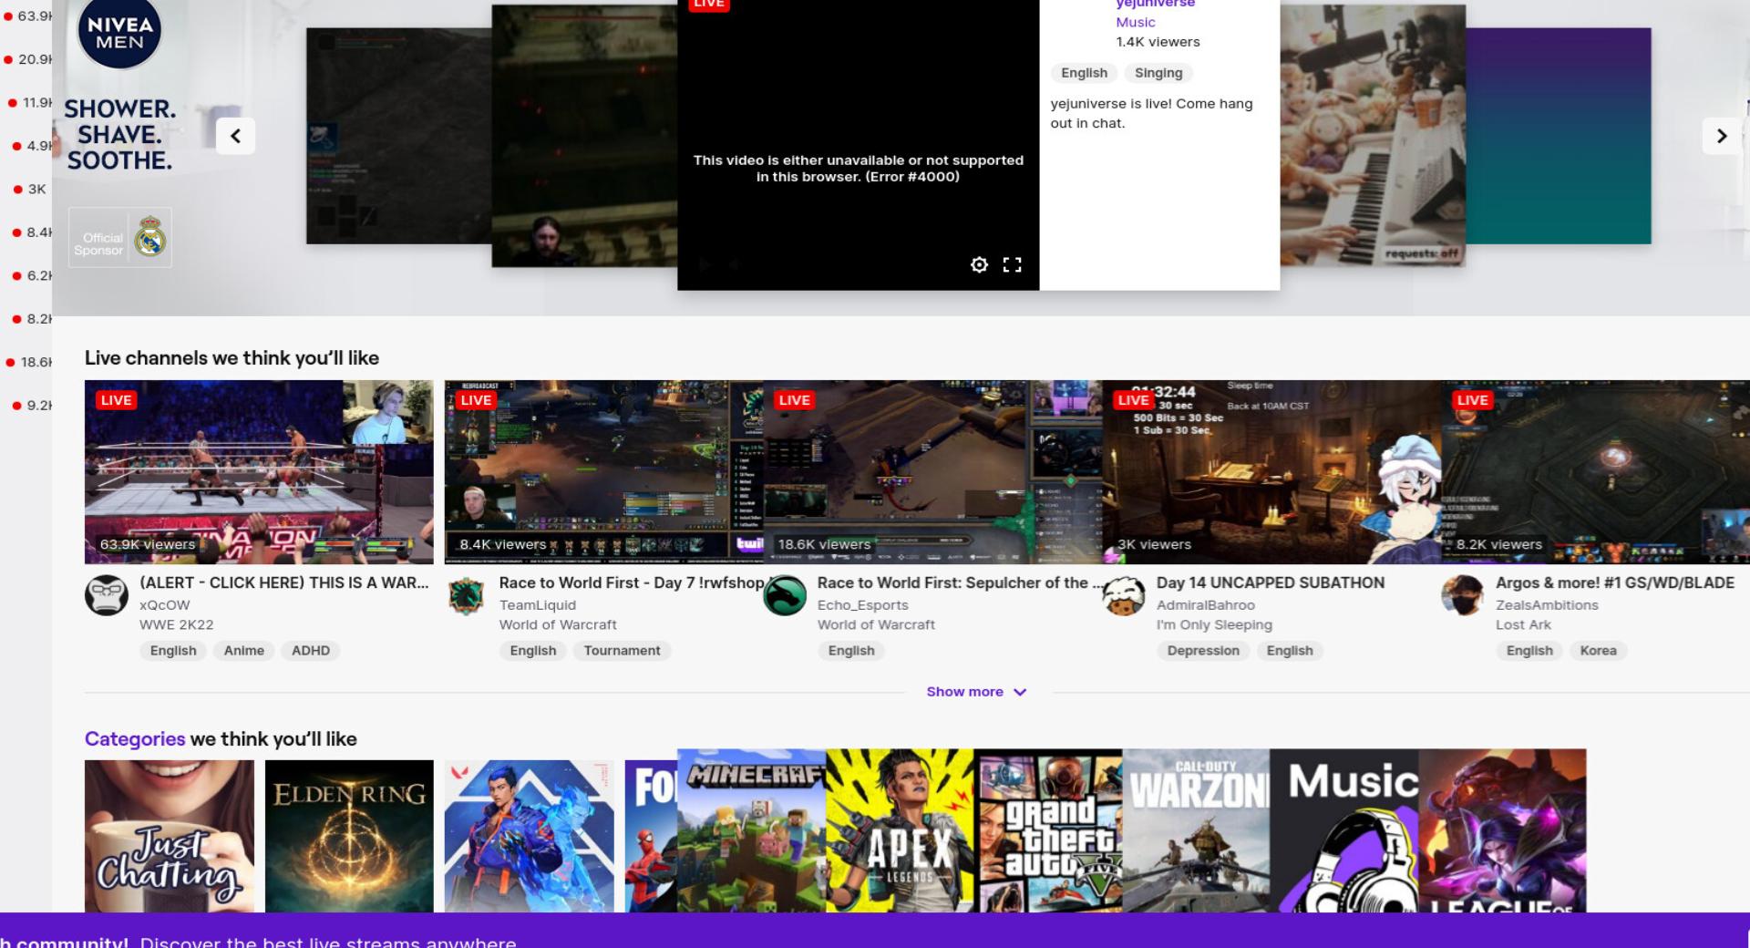This screenshot has width=1750, height=948.
Task: Open ZealsAmbitions channel avatar
Action: (x=1463, y=596)
